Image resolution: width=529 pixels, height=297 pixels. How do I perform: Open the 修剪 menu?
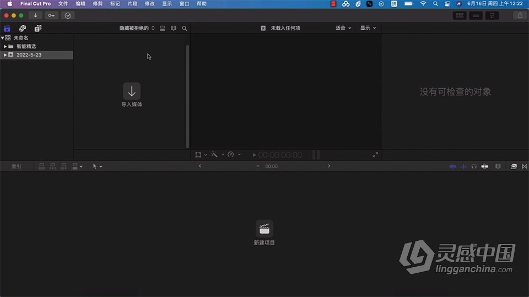(x=98, y=4)
